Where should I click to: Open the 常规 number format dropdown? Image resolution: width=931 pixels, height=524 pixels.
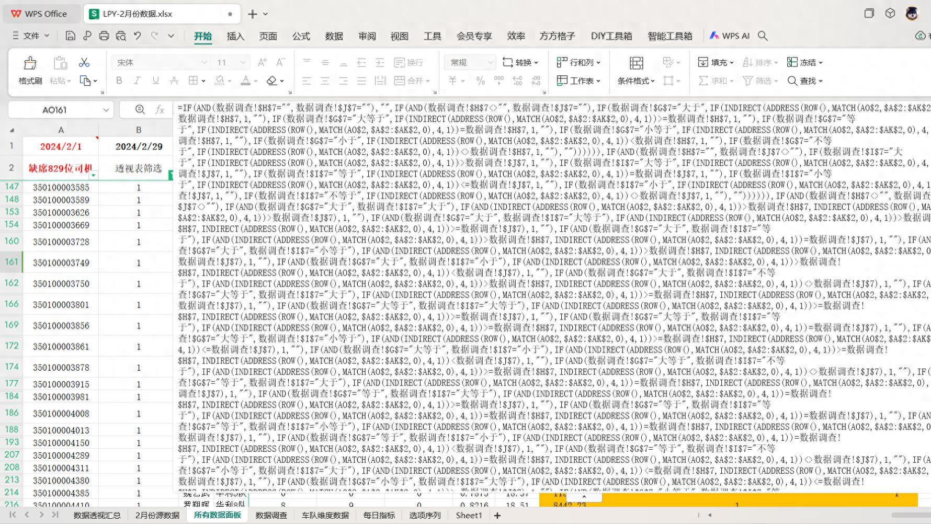click(468, 62)
